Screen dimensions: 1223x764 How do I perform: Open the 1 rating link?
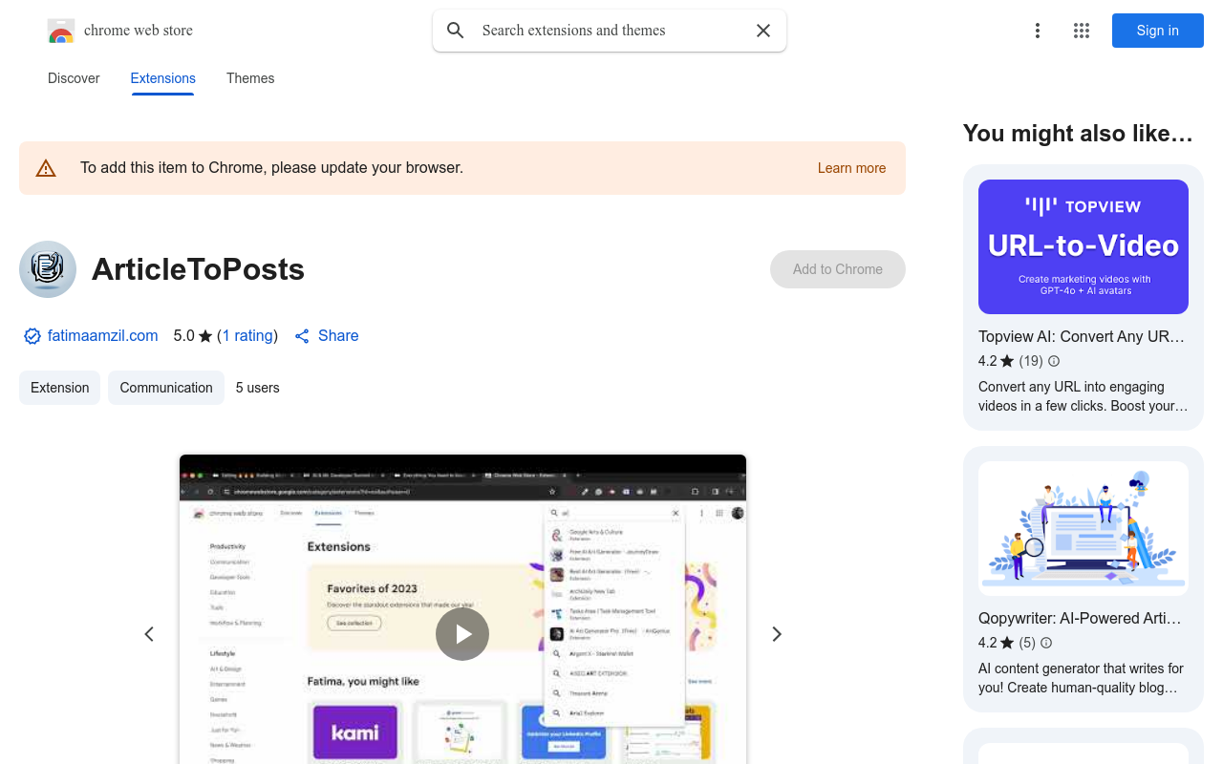247,336
